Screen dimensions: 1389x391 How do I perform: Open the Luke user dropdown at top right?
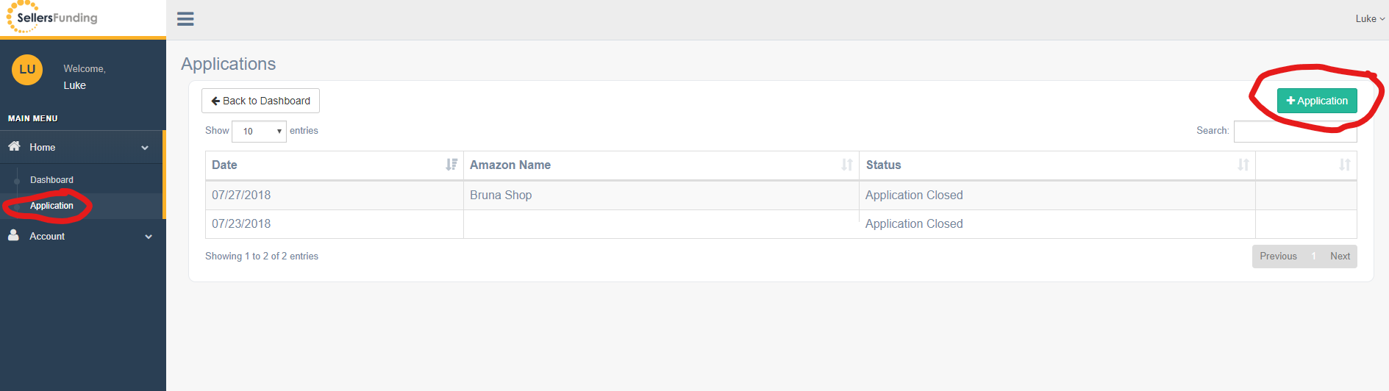pyautogui.click(x=1370, y=19)
